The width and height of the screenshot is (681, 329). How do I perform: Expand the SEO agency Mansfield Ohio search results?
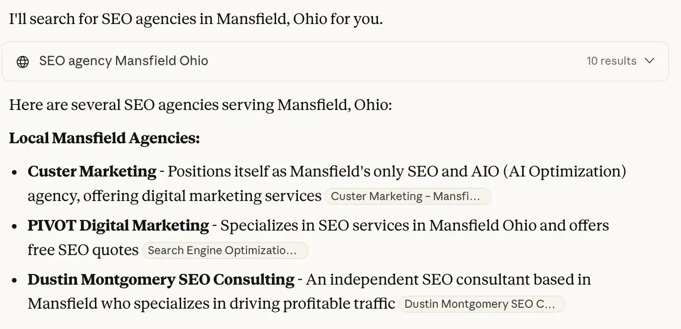pyautogui.click(x=650, y=61)
